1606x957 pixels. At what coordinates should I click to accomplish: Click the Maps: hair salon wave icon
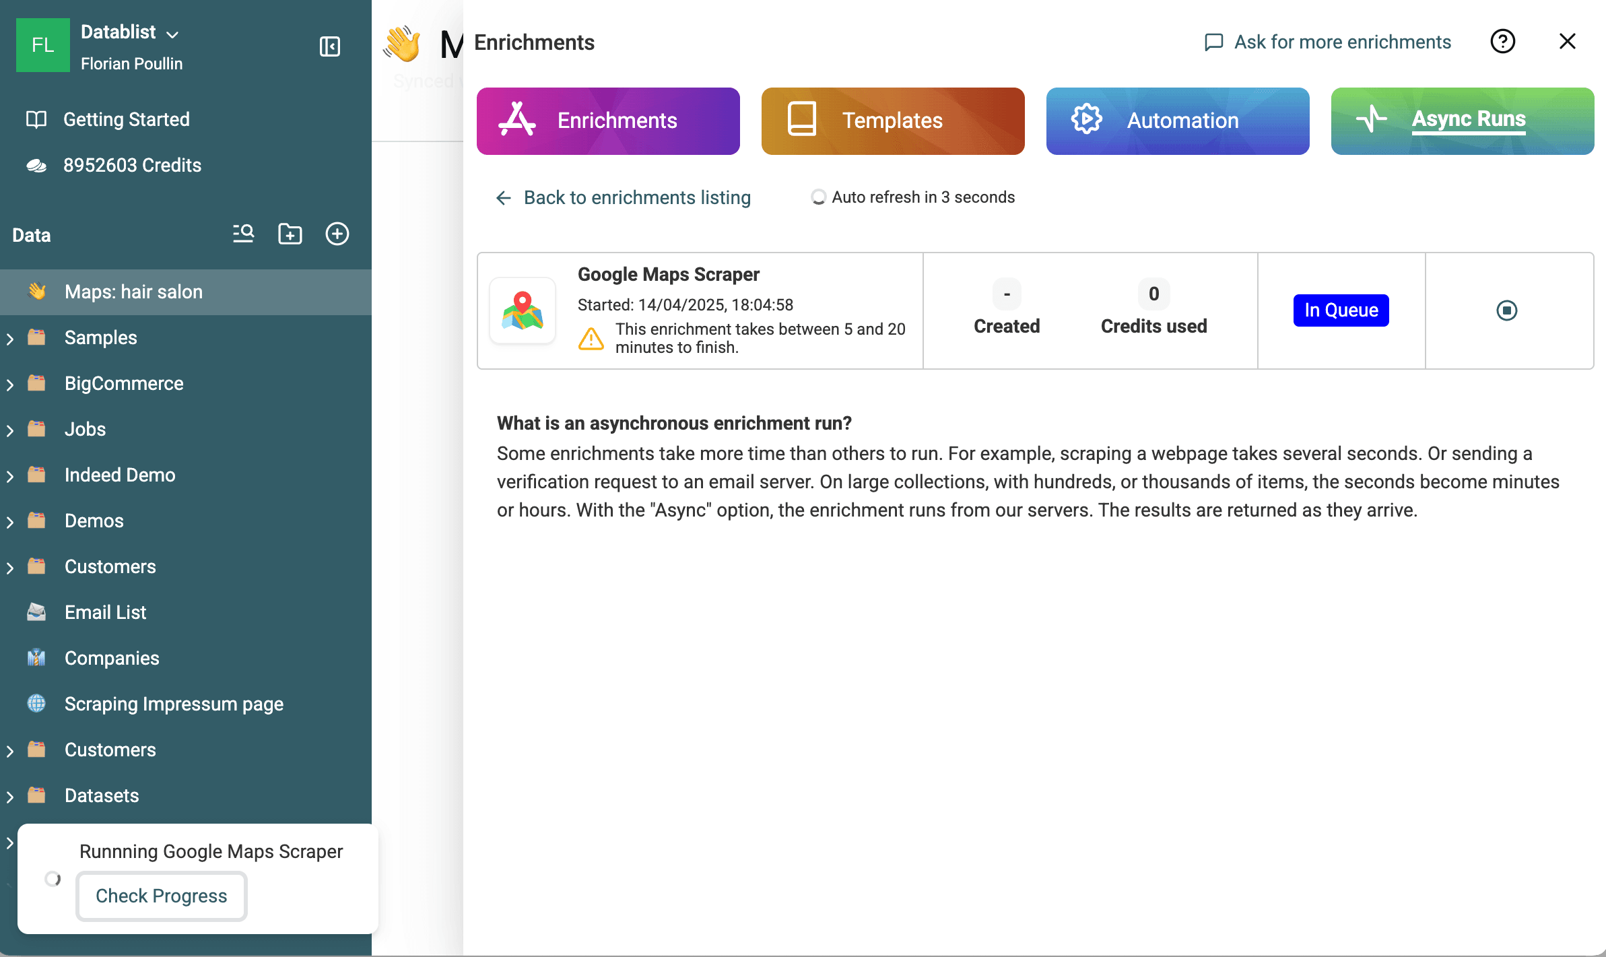[x=37, y=291]
